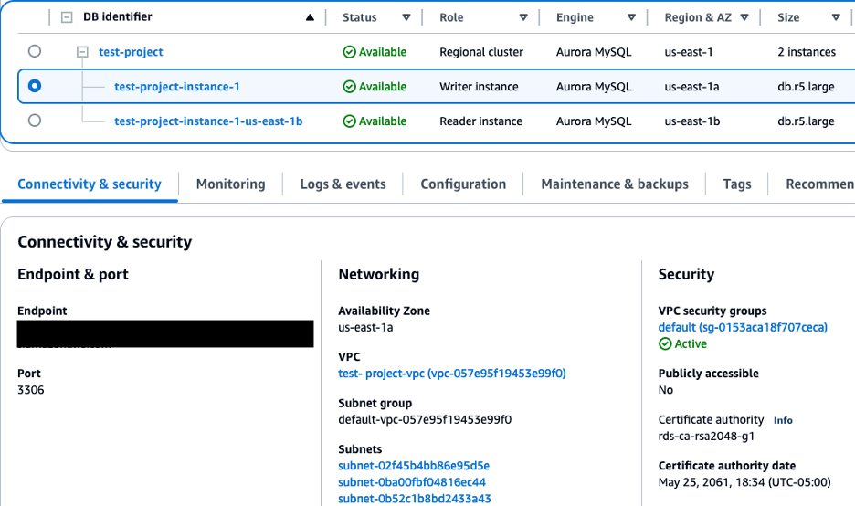The image size is (855, 506).
Task: Open subnet-0ba00fbf04816ec44 link
Action: coord(411,482)
